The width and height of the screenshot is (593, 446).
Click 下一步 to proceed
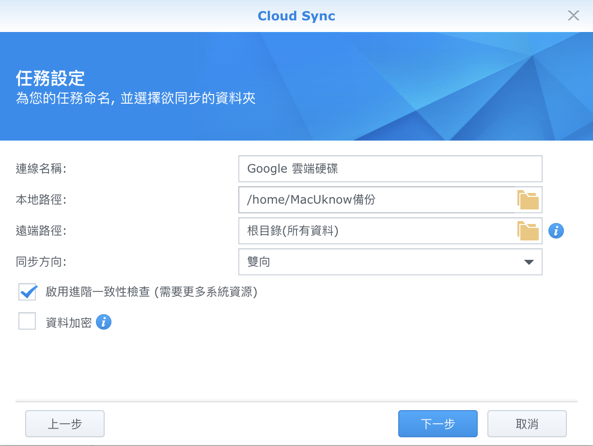pyautogui.click(x=437, y=424)
